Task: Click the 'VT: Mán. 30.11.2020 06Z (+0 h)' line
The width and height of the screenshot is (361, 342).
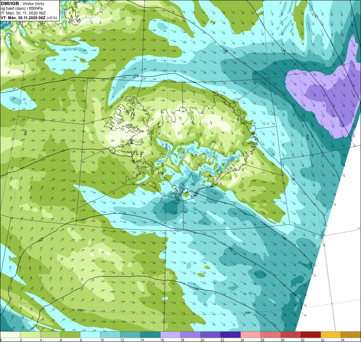Action: pos(29,18)
